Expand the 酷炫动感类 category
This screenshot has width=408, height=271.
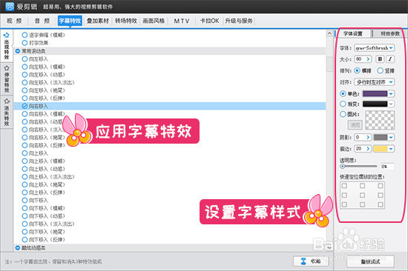tap(18, 248)
